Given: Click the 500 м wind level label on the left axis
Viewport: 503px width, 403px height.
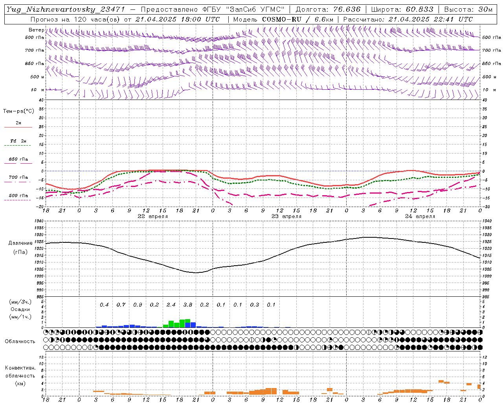Looking at the screenshot, I should click(x=37, y=77).
